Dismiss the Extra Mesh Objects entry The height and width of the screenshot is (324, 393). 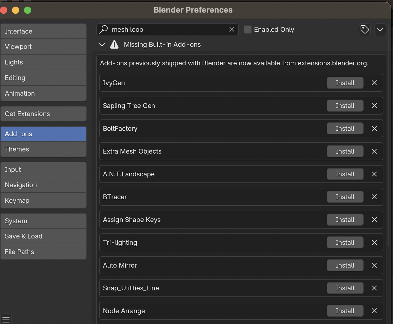(374, 151)
